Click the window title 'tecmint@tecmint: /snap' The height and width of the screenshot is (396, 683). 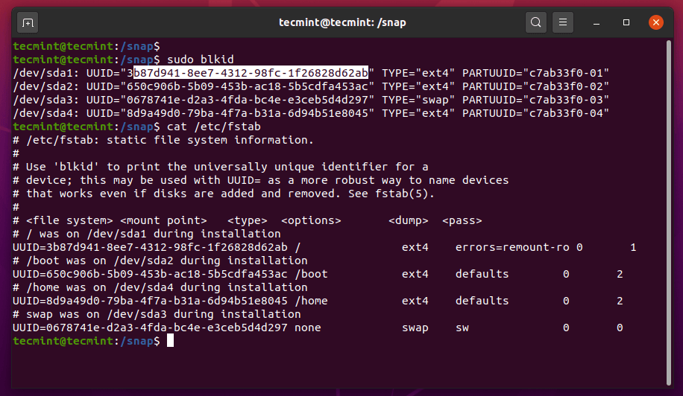(341, 22)
